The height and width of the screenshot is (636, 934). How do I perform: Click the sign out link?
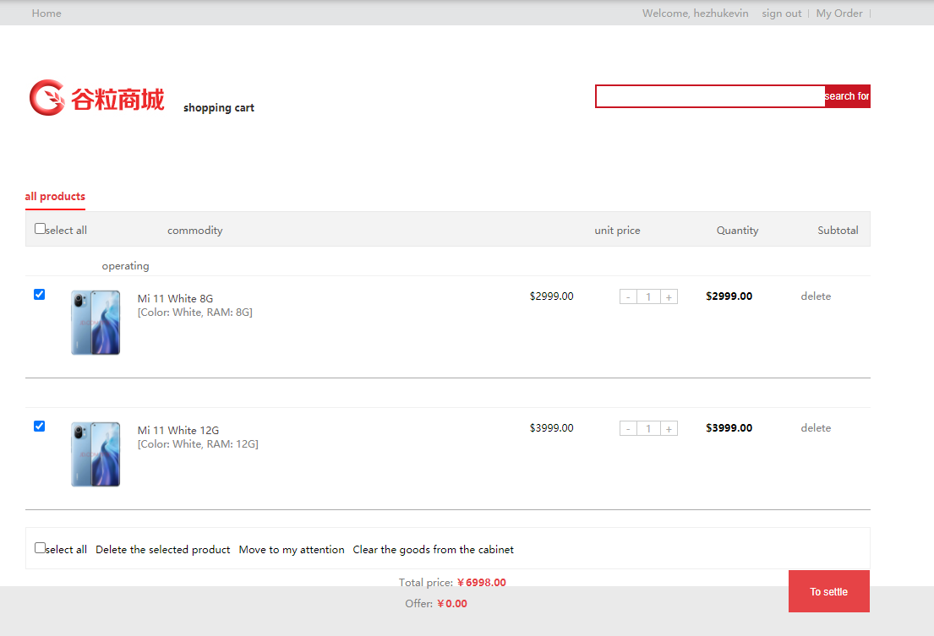[782, 13]
